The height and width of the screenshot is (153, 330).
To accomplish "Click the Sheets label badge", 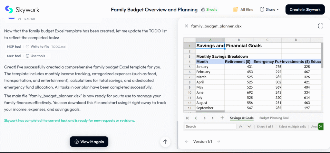I will (209, 10).
